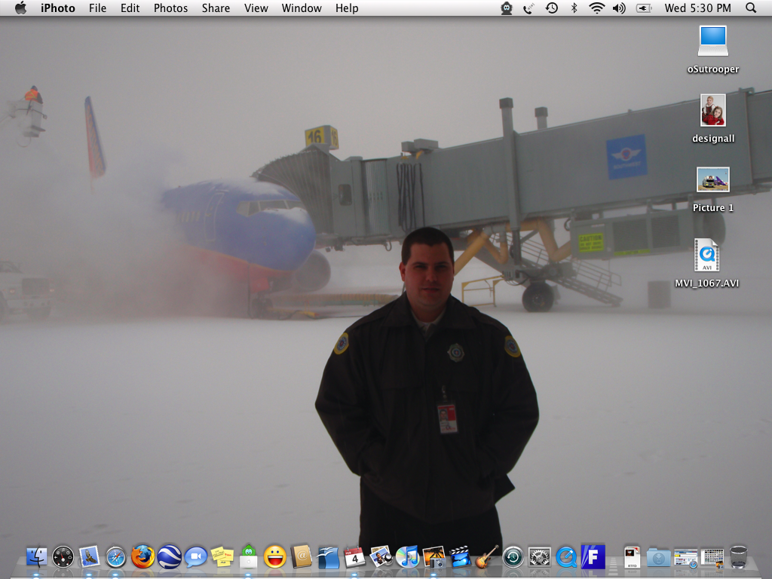Launch Google Earth from the Dock
Image resolution: width=772 pixels, height=579 pixels.
pyautogui.click(x=170, y=557)
